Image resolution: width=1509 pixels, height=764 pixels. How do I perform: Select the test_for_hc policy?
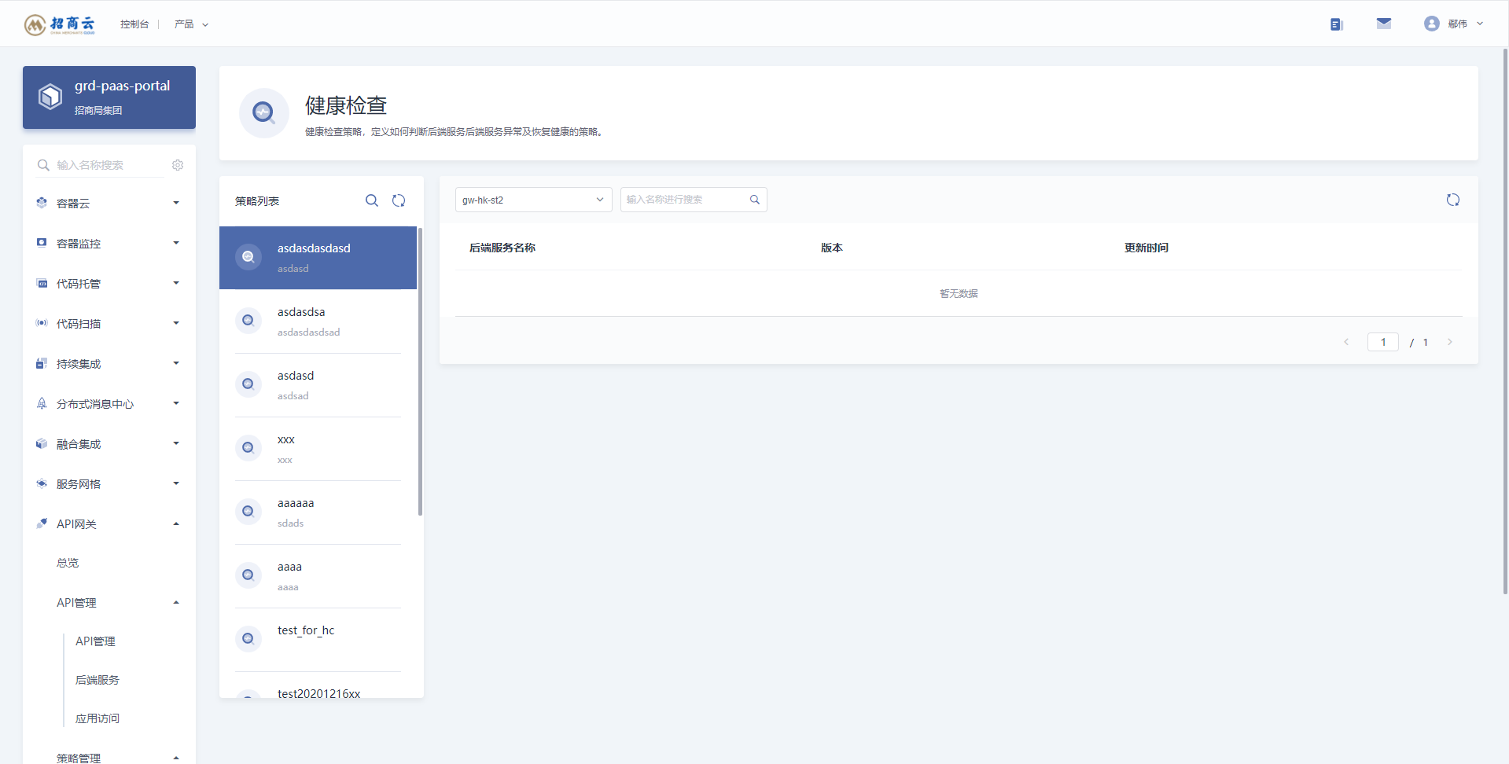(318, 639)
